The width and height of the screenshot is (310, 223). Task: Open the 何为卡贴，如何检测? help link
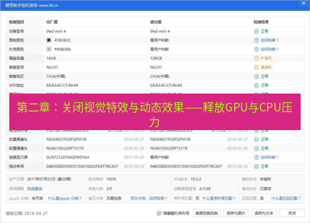click(x=149, y=198)
